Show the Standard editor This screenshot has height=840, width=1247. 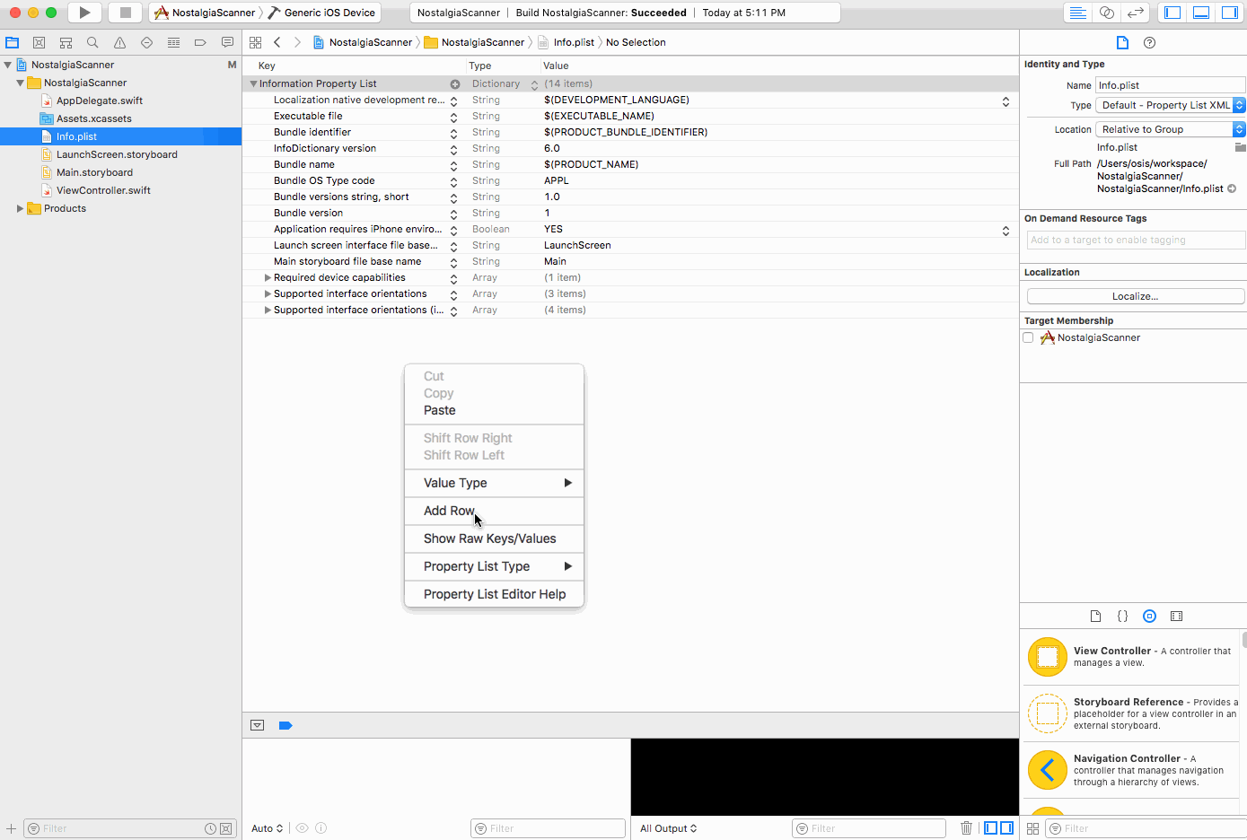1078,13
